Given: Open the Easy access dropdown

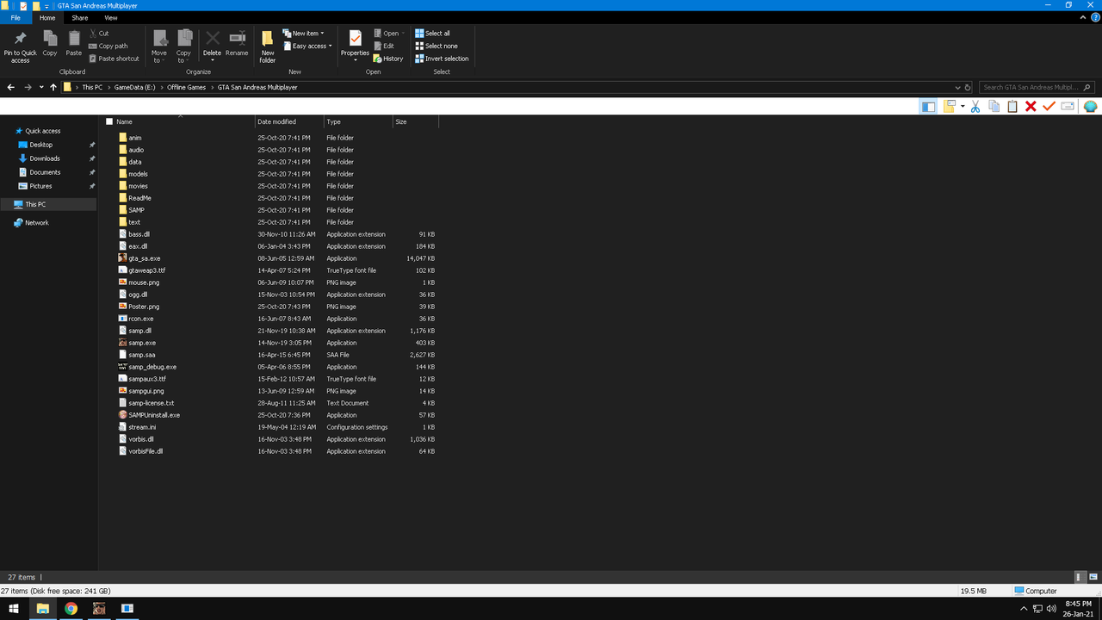Looking at the screenshot, I should [306, 46].
